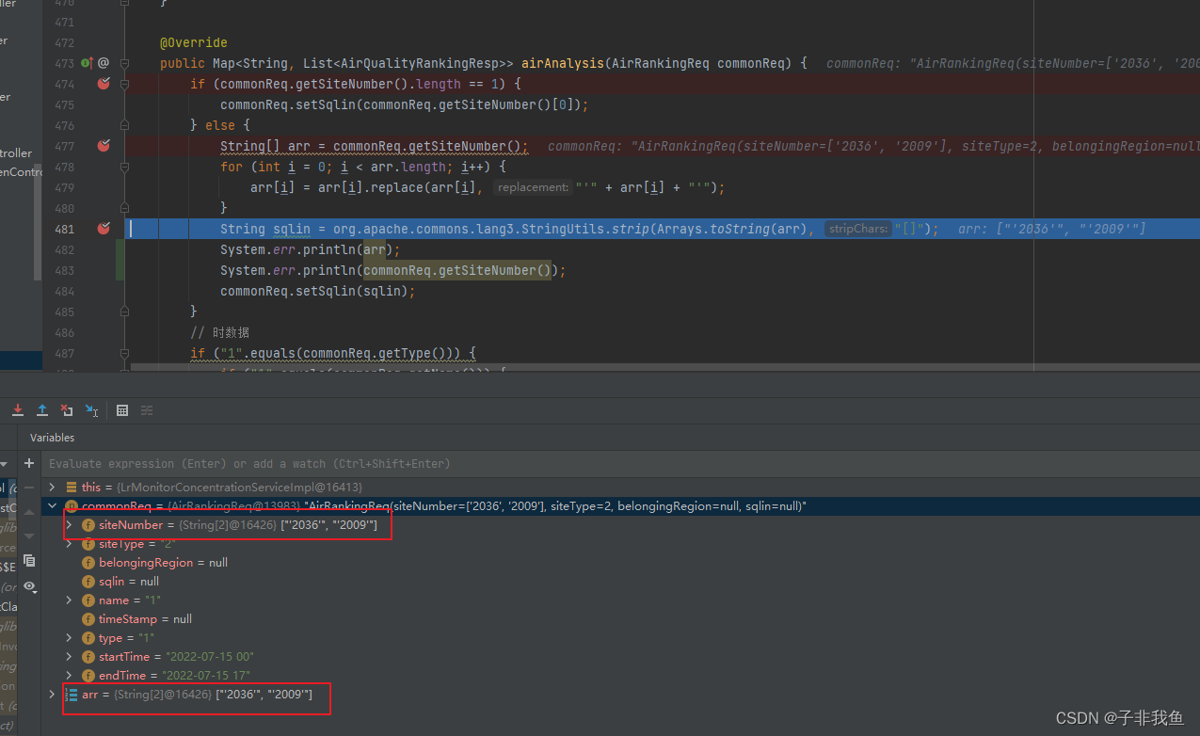Click the field icon next to siteNumber
The width and height of the screenshot is (1200, 736).
88,525
